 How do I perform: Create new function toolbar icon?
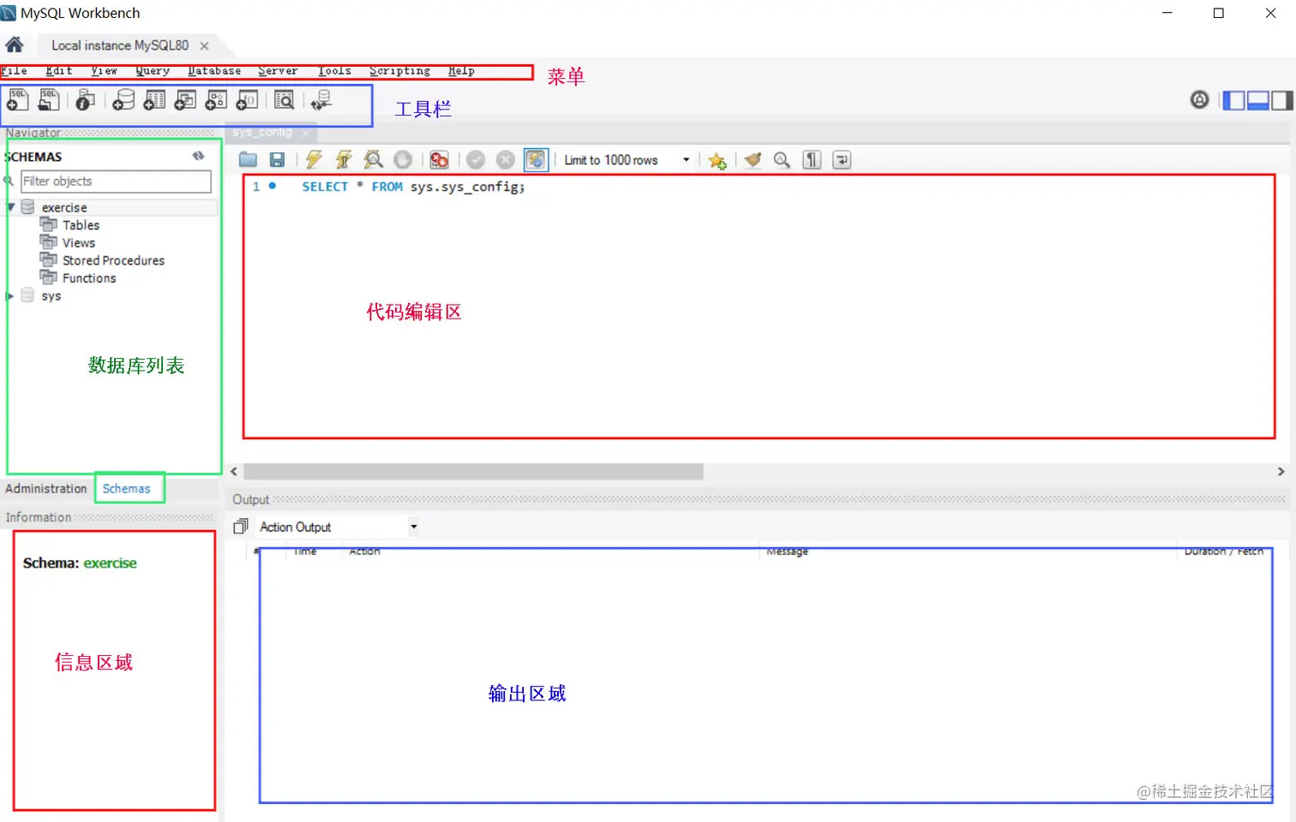(247, 100)
